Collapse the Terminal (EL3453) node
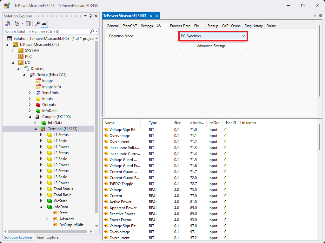 pos(35,129)
